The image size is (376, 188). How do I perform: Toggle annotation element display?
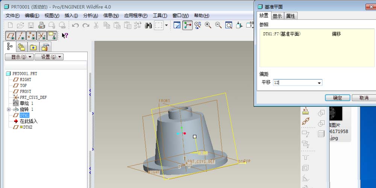click(52, 36)
